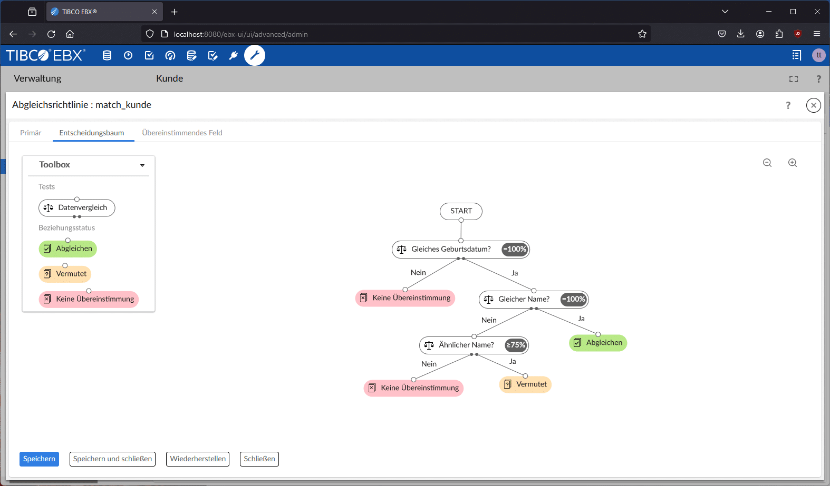
Task: Select the wrench administration icon
Action: click(255, 55)
